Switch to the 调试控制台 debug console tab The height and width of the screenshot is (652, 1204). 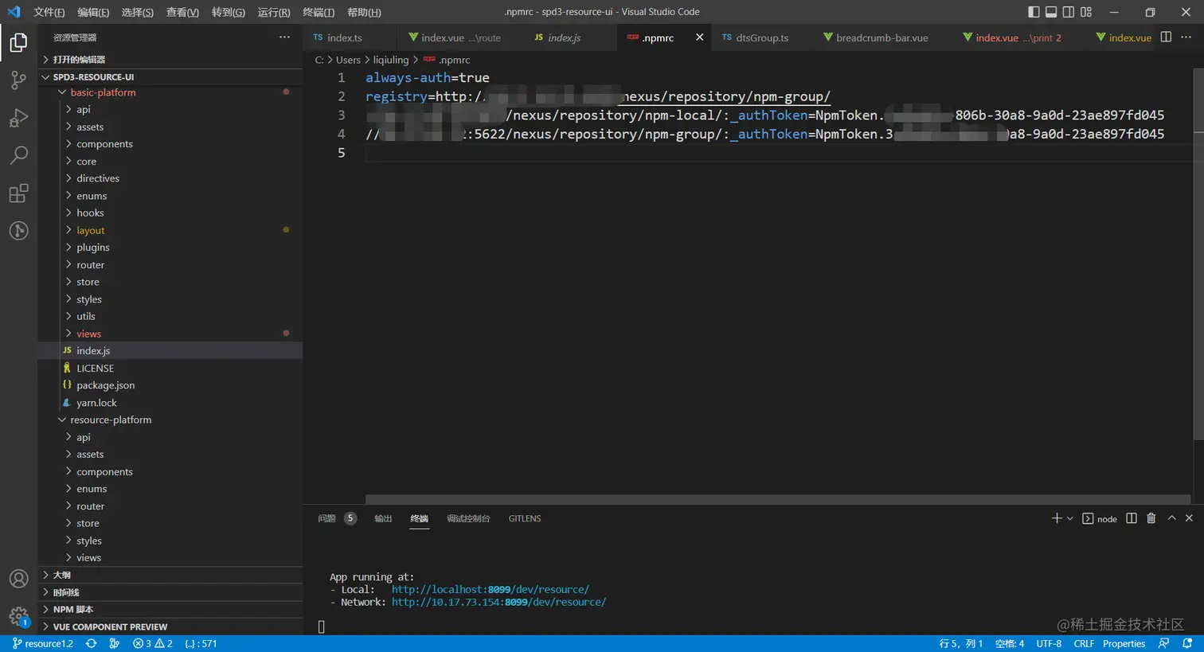(468, 518)
